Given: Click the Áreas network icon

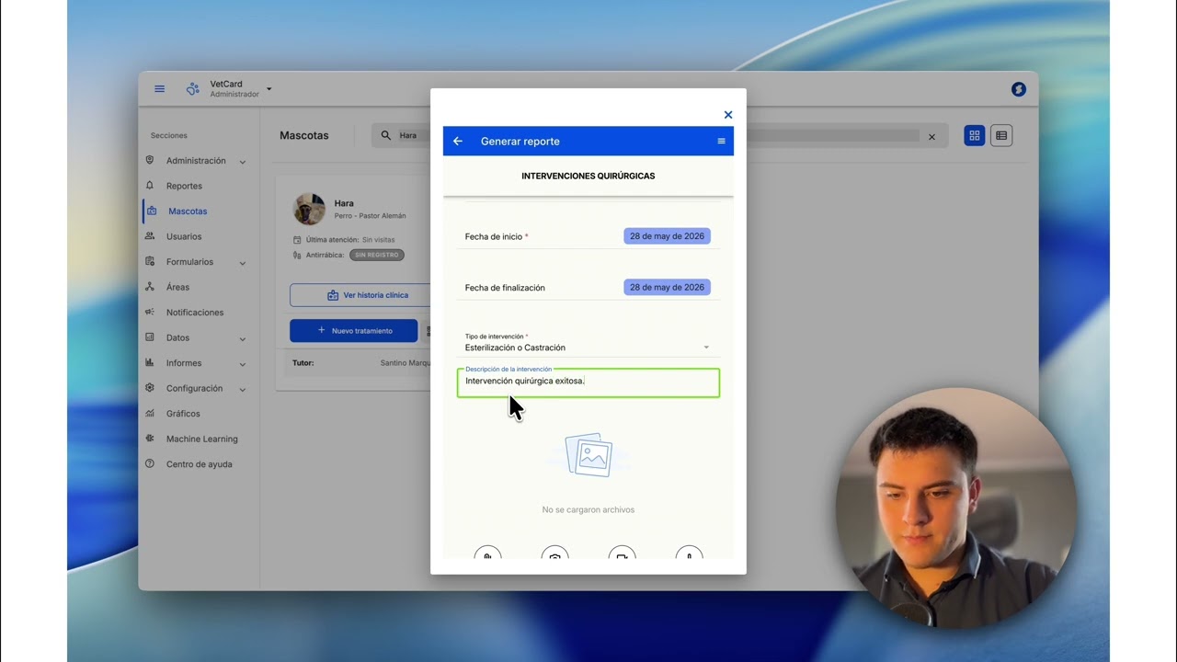Looking at the screenshot, I should (150, 287).
